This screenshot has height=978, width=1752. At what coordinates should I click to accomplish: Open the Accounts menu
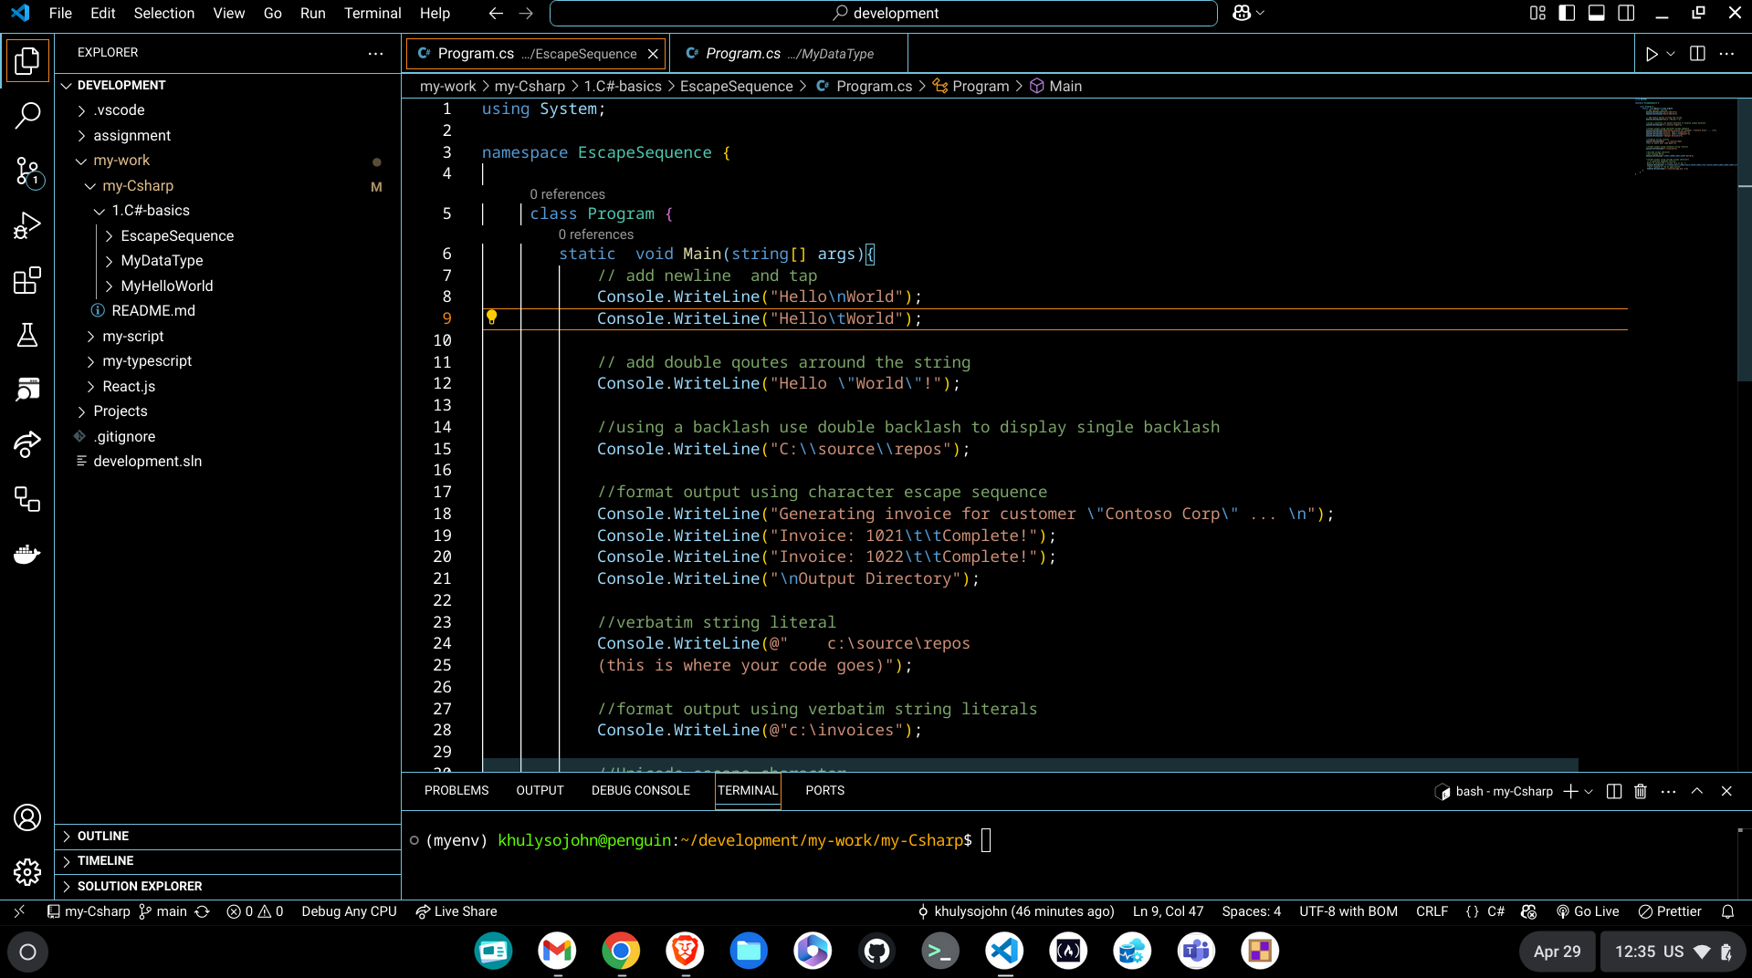tap(27, 817)
